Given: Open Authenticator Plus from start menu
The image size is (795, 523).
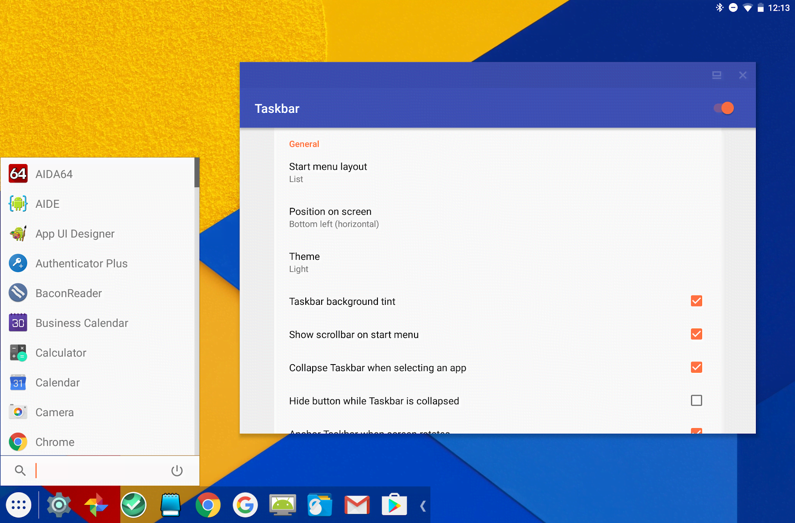Looking at the screenshot, I should coord(98,263).
